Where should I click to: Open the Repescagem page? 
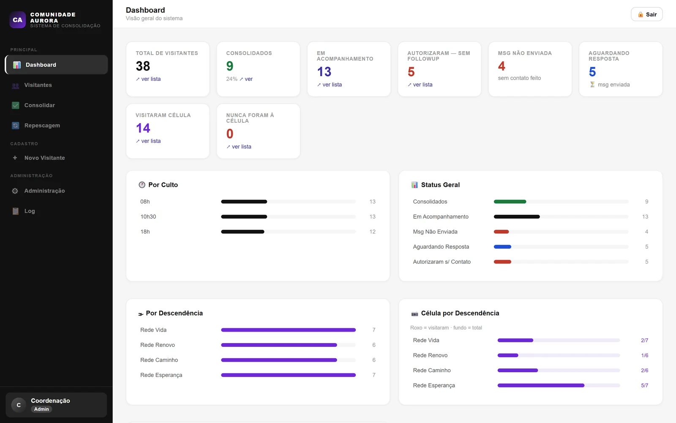point(56,126)
